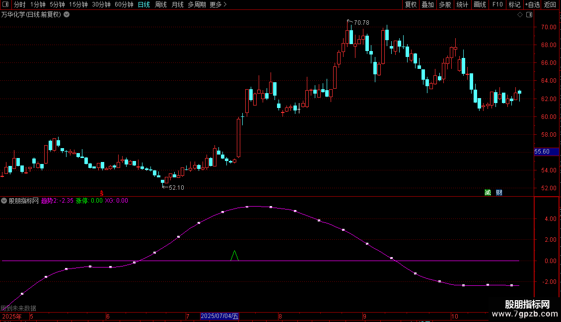Click month 8 on the time axis
This screenshot has height=322, width=561.
(280, 316)
